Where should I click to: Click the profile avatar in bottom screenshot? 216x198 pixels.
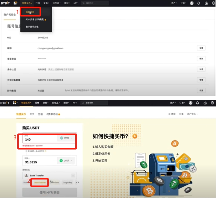tap(190, 103)
